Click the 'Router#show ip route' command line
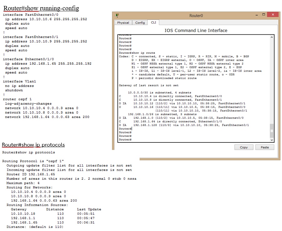The height and width of the screenshot is (231, 282). click(137, 53)
